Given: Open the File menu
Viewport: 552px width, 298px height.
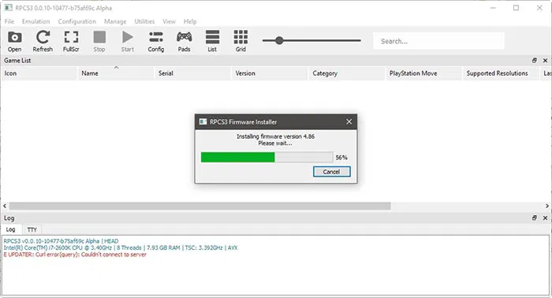Looking at the screenshot, I should point(9,21).
